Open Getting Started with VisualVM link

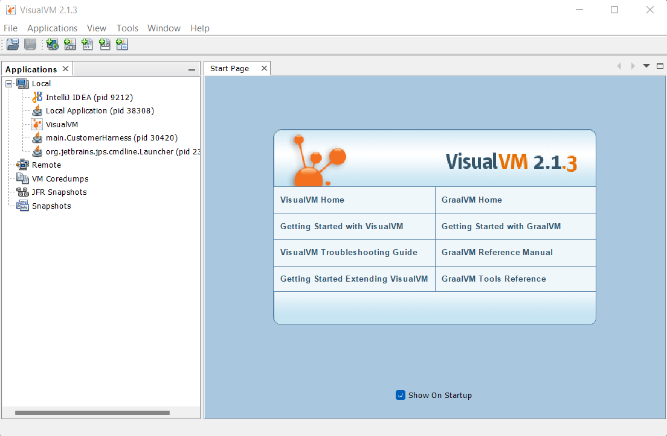341,226
